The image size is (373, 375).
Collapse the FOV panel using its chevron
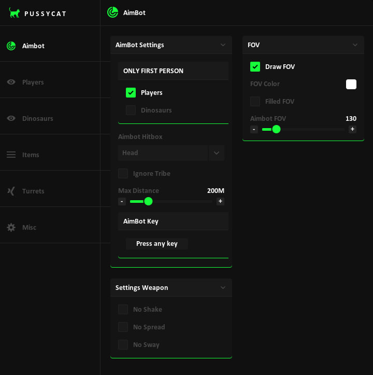point(355,45)
